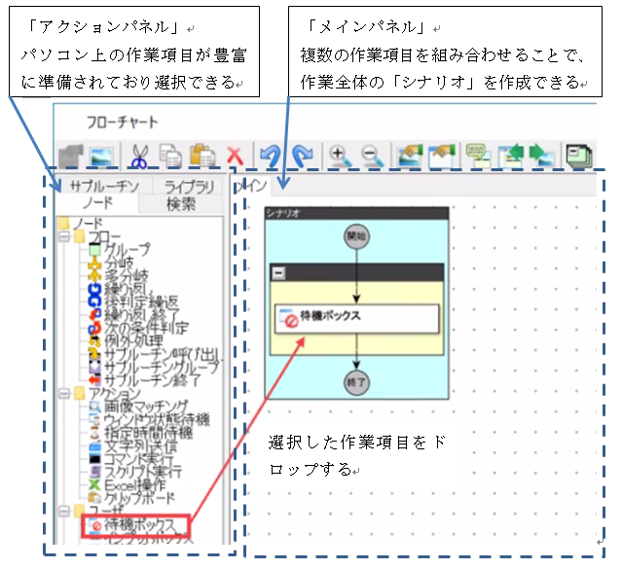
Task: Select the 例外処理 node item
Action: click(126, 341)
